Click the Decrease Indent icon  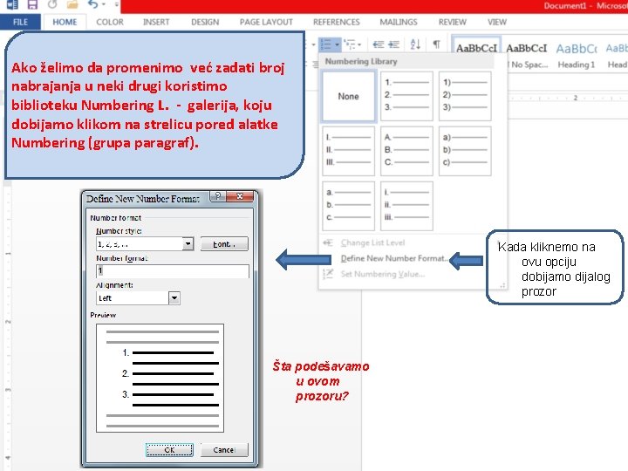(x=378, y=44)
